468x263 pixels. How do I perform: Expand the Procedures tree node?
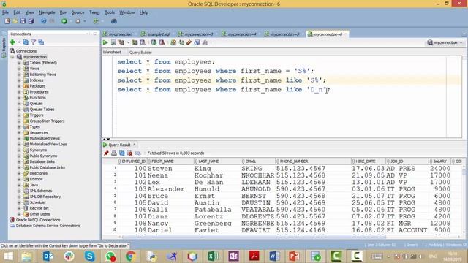19,92
